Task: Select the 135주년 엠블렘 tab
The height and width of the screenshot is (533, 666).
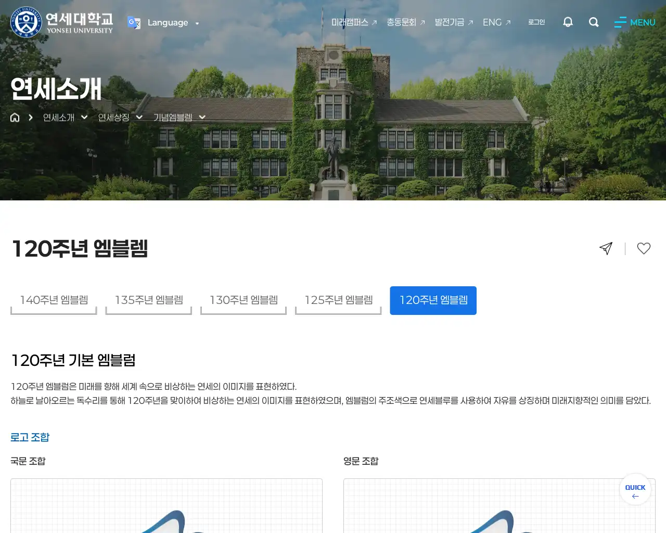Action: pyautogui.click(x=149, y=300)
